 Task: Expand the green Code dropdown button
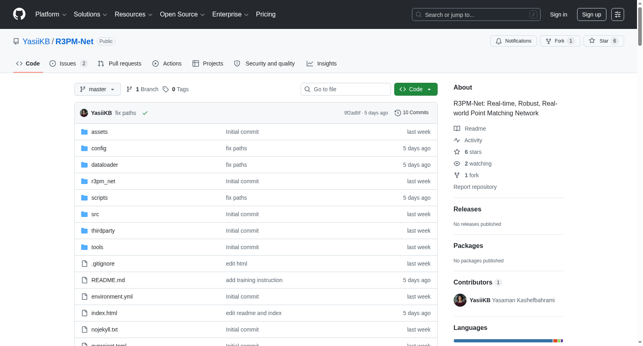[416, 89]
